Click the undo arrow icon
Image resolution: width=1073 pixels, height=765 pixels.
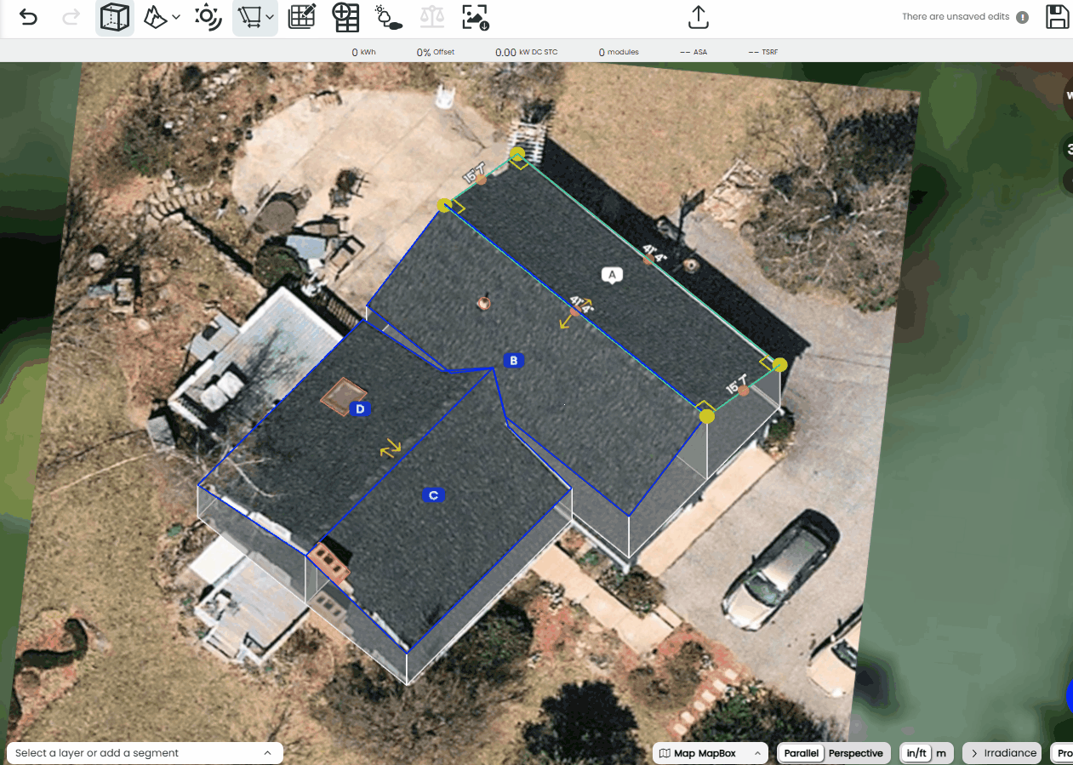pos(29,17)
